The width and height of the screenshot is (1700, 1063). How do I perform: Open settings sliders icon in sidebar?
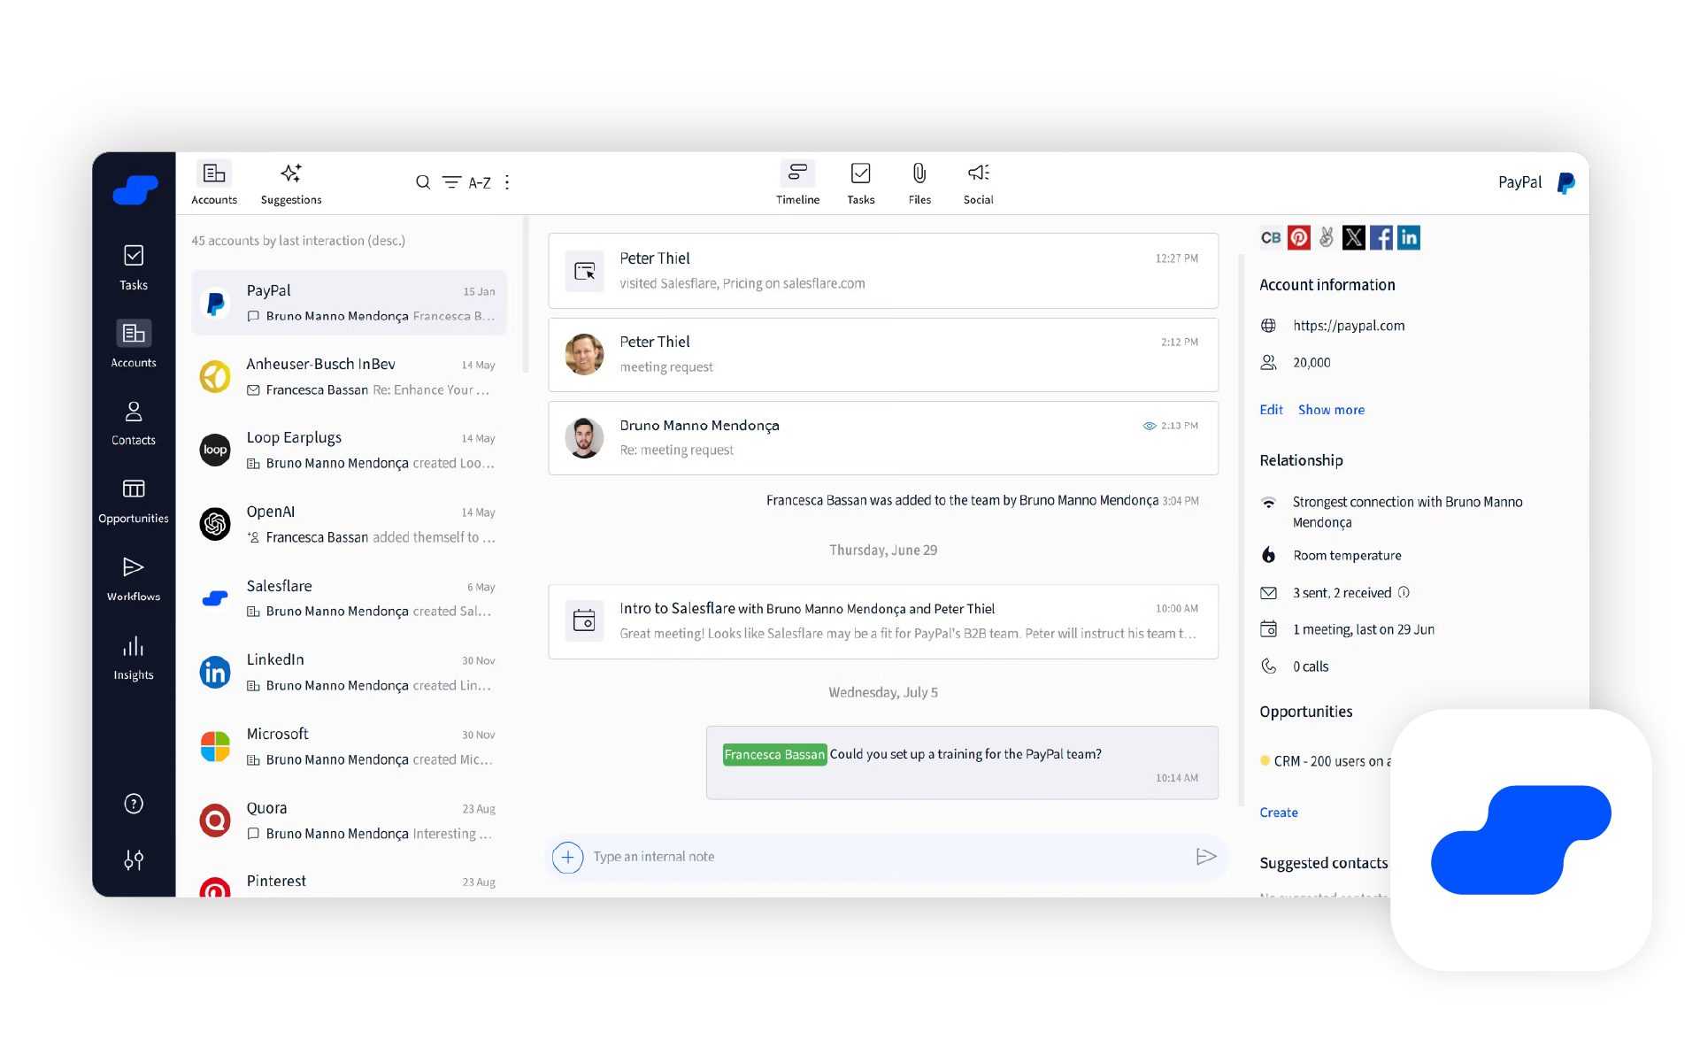click(x=134, y=860)
